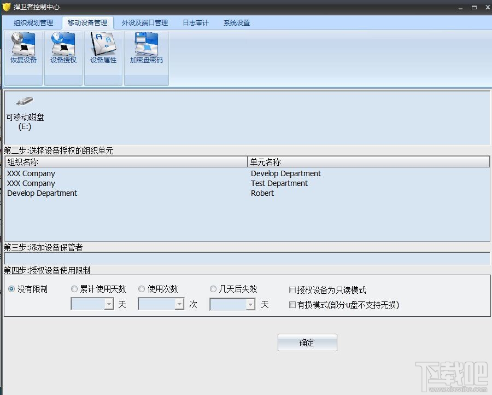
Task: Click the 单元名称 column header
Action: click(368, 162)
